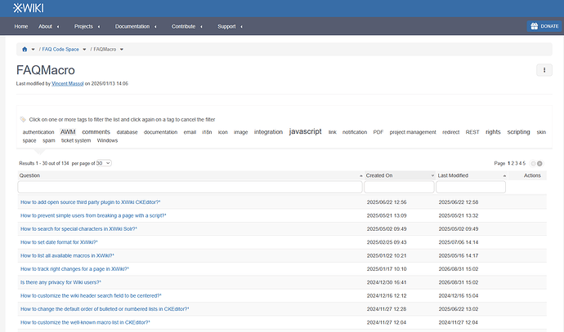
Task: Sort by the Last Modified column header
Action: (x=453, y=175)
